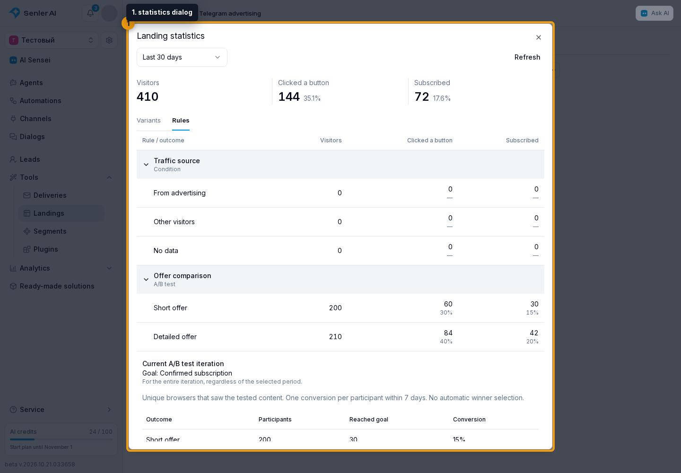Click the Short offer row in Offer comparison
This screenshot has height=473, width=681.
coord(340,308)
